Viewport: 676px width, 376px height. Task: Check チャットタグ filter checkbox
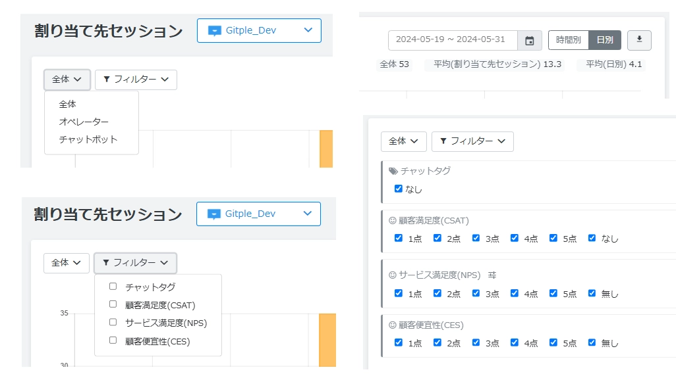[x=113, y=287]
